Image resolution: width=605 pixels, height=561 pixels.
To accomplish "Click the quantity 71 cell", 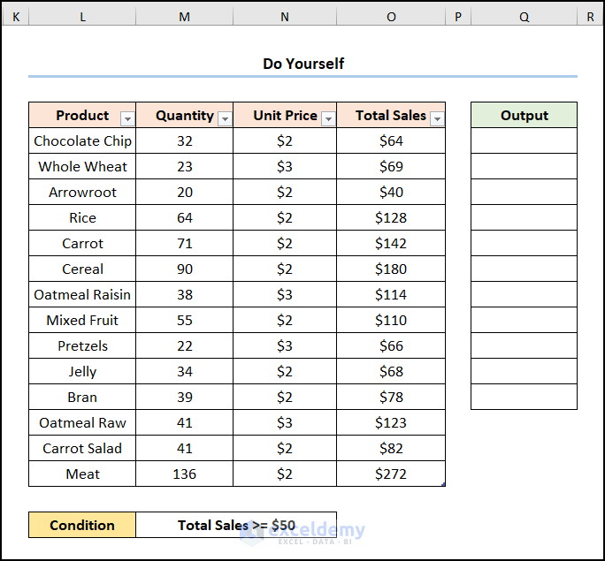I will tap(185, 244).
